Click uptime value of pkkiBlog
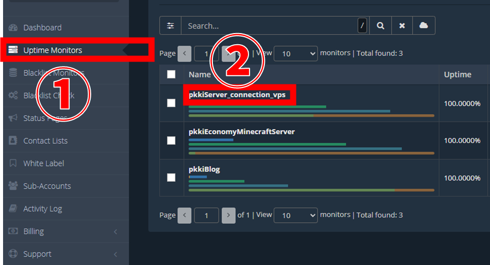This screenshot has height=265, width=490. tap(462, 178)
